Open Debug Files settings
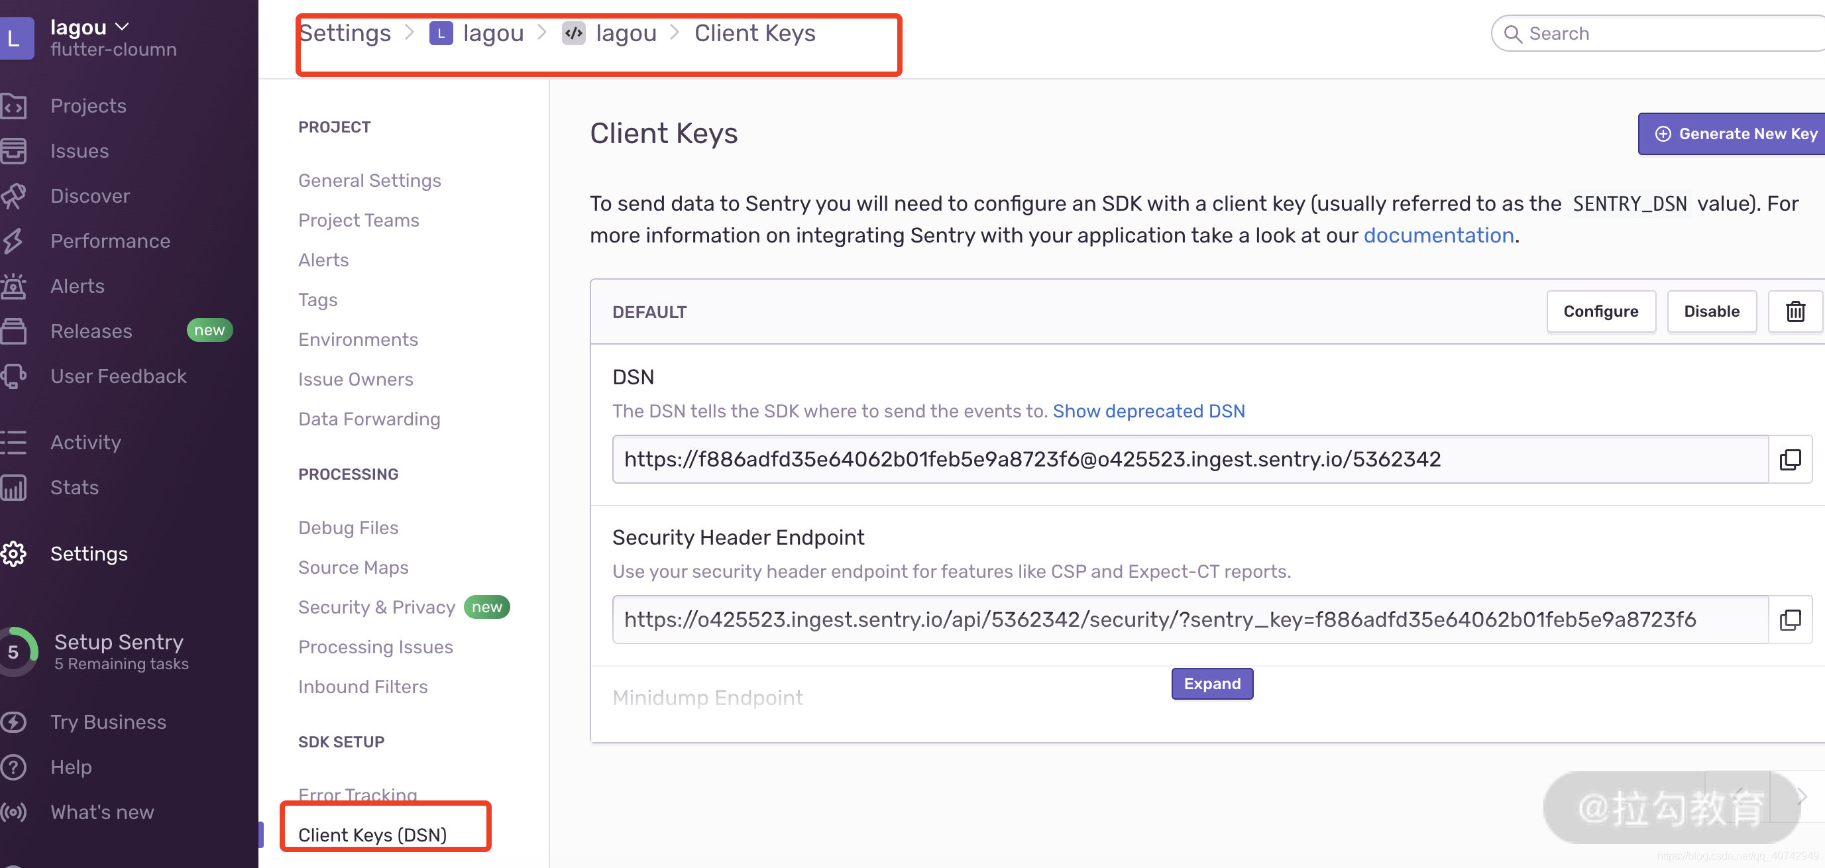The width and height of the screenshot is (1825, 868). tap(348, 528)
